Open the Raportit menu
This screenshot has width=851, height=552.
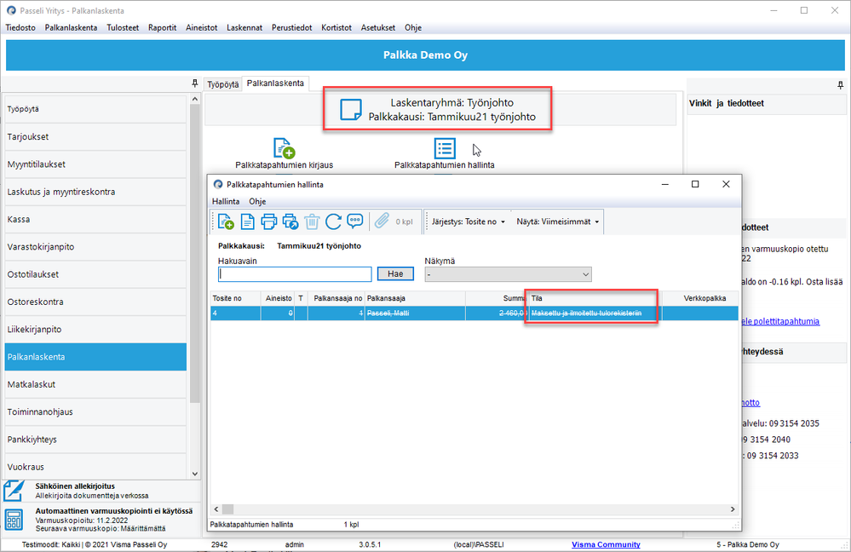[162, 27]
